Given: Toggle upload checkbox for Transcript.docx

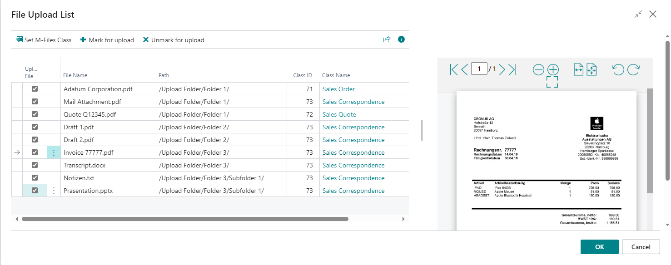Looking at the screenshot, I should (35, 165).
